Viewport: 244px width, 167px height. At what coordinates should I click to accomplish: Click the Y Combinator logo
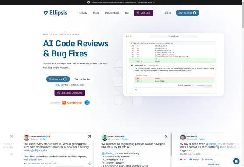72,103
